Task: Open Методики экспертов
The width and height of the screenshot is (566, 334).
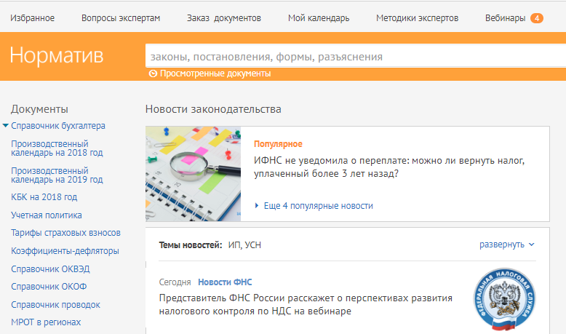Action: 418,18
